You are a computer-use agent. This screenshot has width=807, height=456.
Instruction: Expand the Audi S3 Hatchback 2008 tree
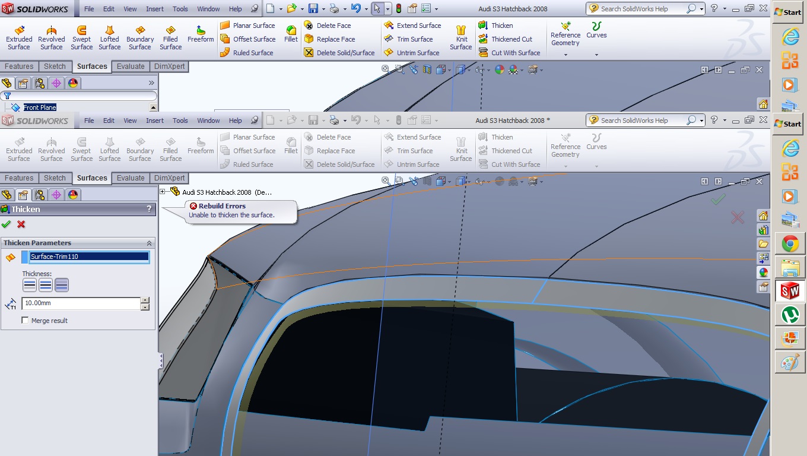[x=163, y=192]
